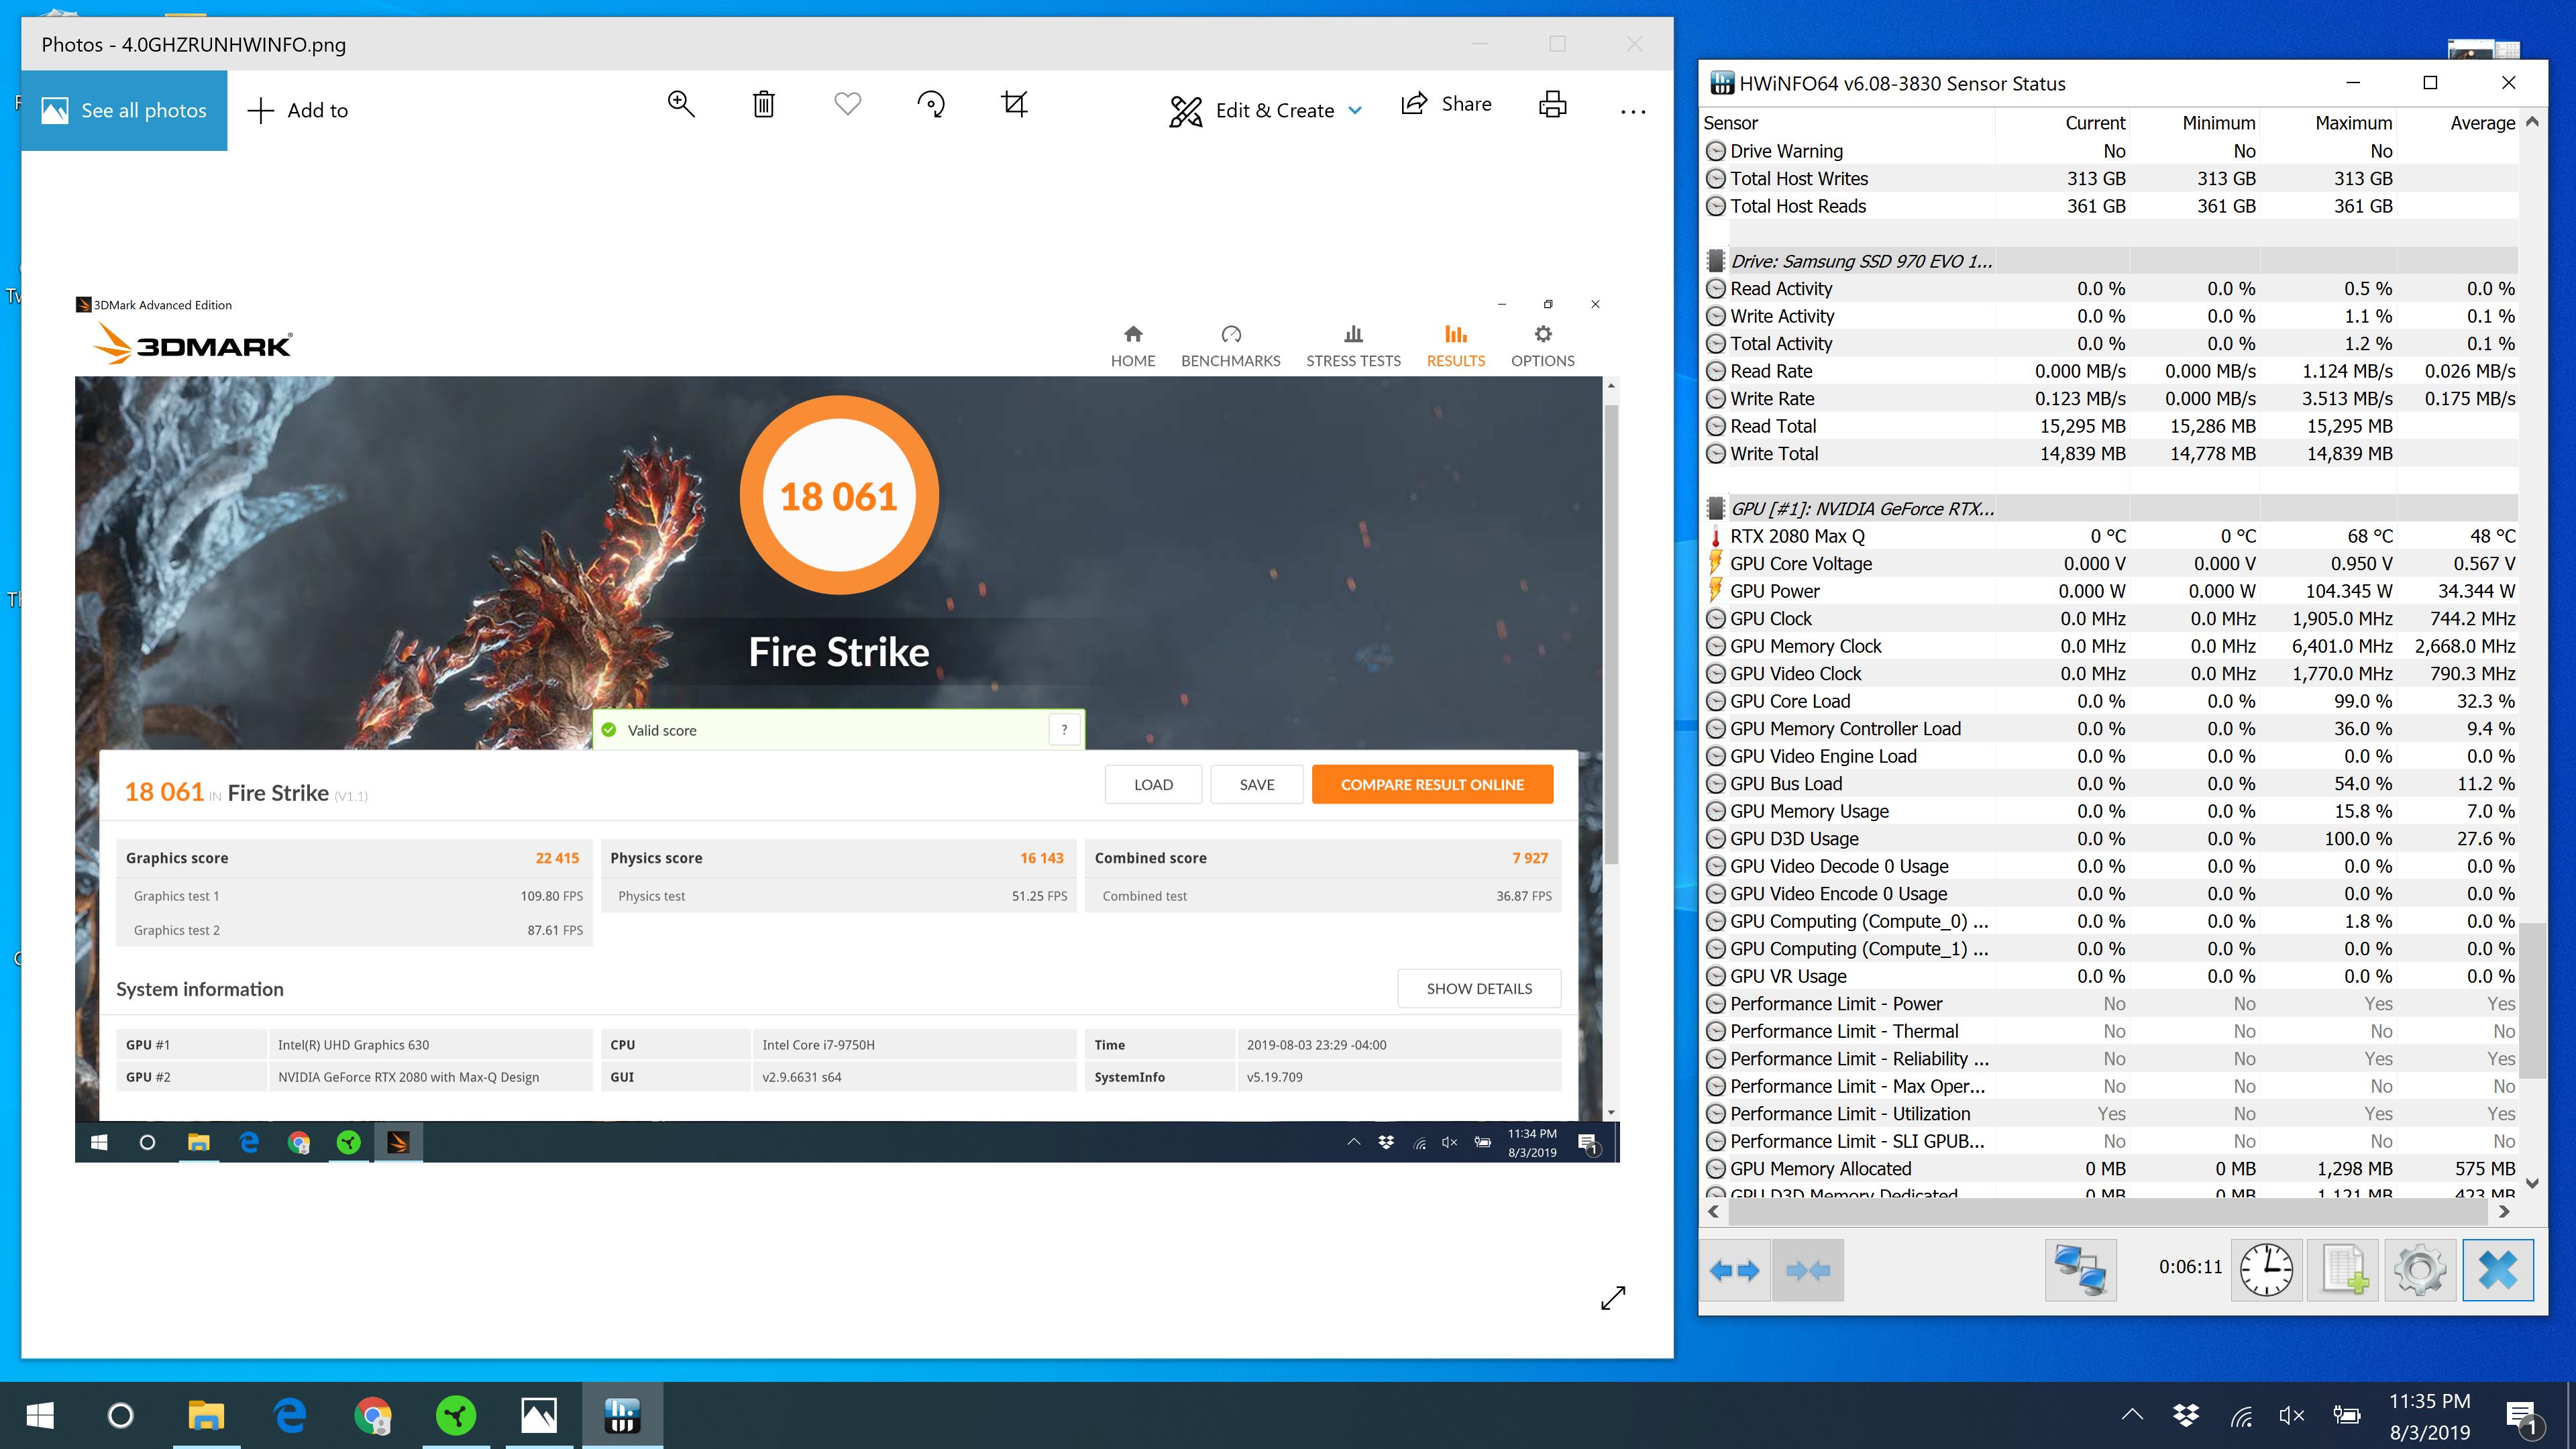Click HWiNFO clock reset timer icon

click(x=2266, y=1270)
